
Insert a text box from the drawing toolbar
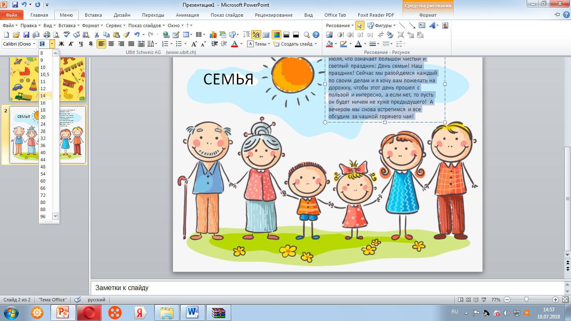pos(422,25)
